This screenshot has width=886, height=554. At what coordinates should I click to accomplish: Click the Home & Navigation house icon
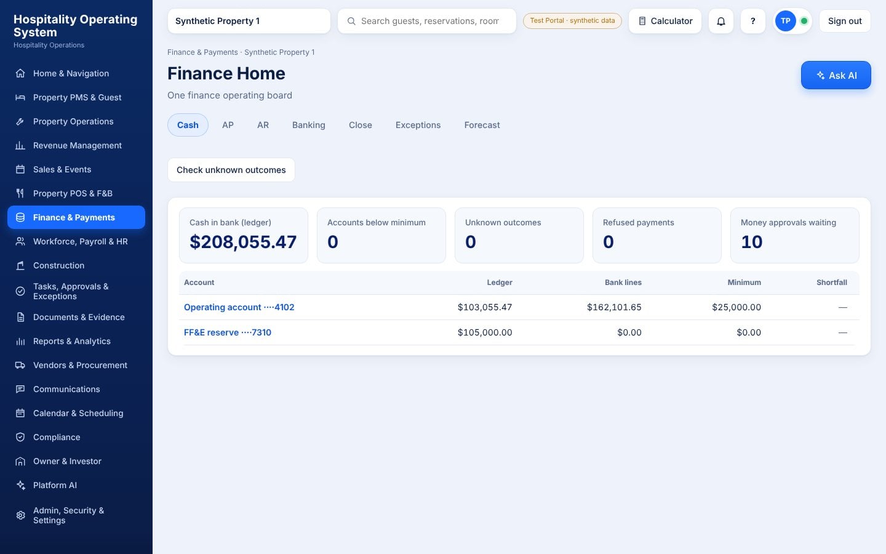pyautogui.click(x=20, y=73)
